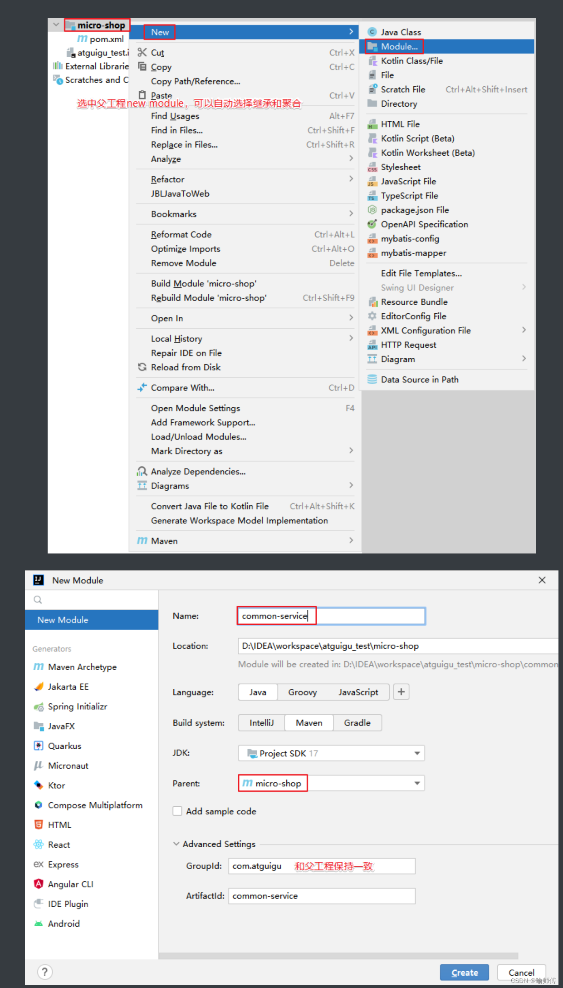Click the HTML File icon
Image resolution: width=563 pixels, height=988 pixels.
coord(372,124)
